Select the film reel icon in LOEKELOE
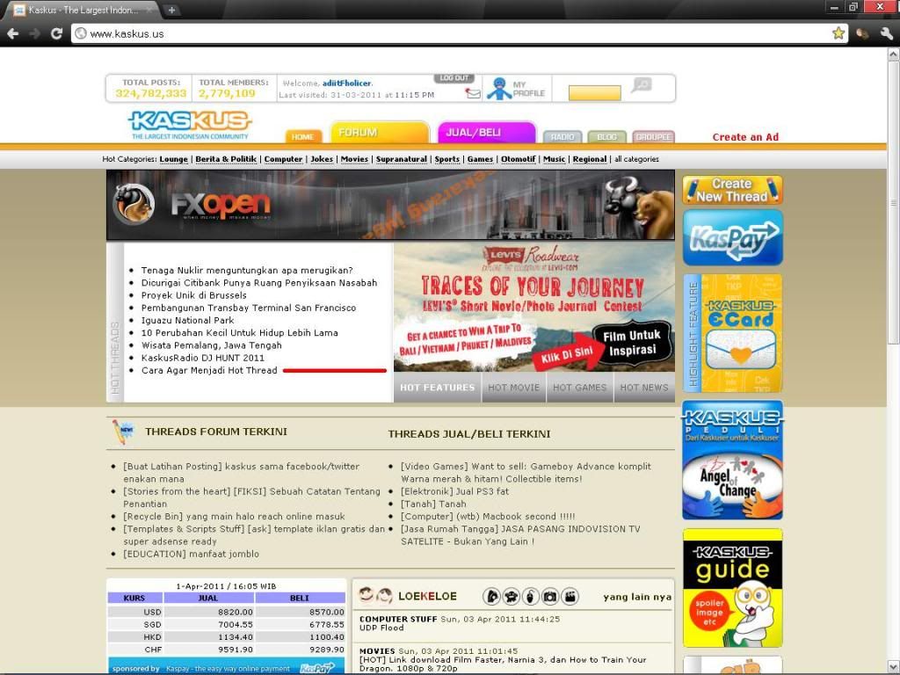Image resolution: width=900 pixels, height=675 pixels. click(x=511, y=597)
